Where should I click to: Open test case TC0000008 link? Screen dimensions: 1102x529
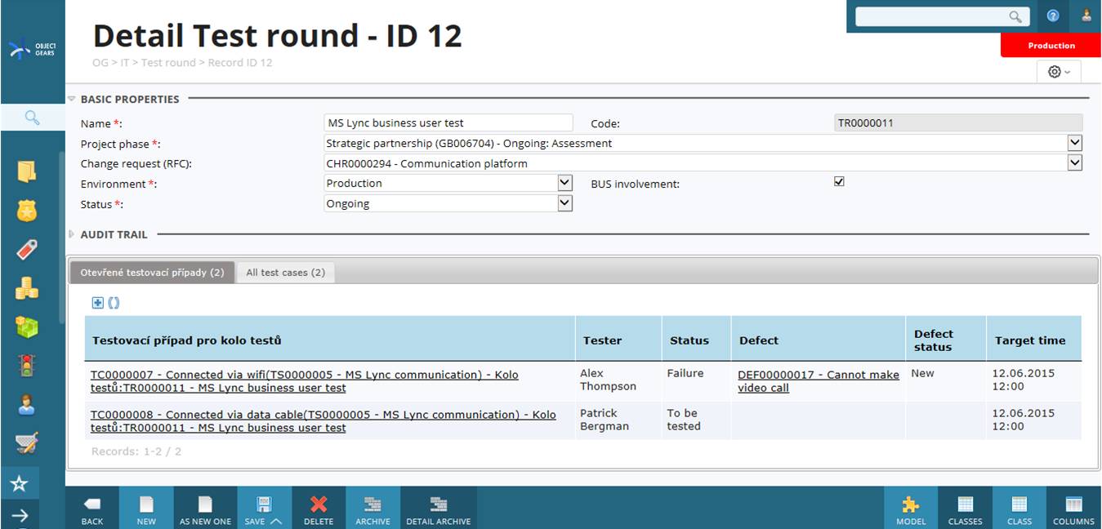323,421
